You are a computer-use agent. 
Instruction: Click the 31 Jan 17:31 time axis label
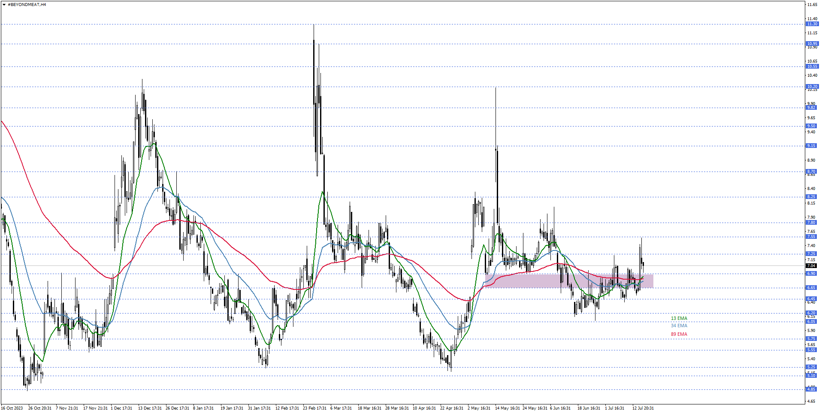pos(260,408)
